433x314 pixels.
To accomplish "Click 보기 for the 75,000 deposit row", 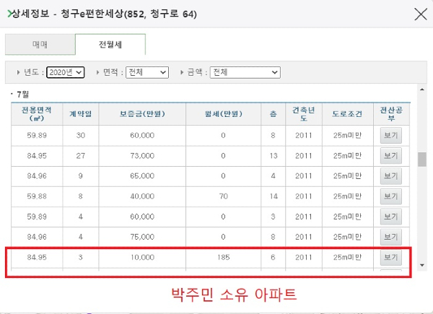I will (391, 236).
